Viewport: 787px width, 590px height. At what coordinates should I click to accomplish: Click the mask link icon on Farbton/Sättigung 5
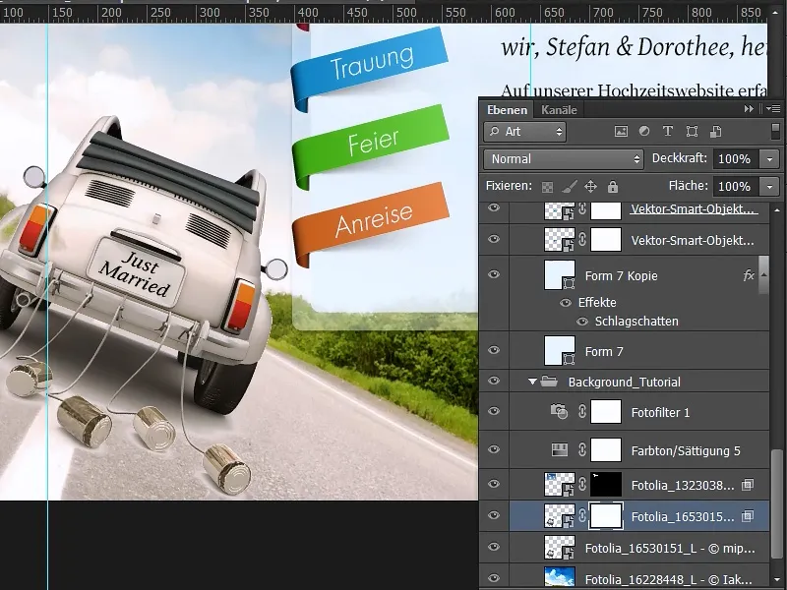581,449
